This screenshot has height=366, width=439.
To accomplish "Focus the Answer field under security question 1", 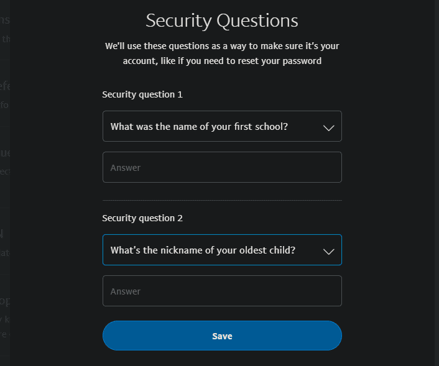I will [222, 167].
